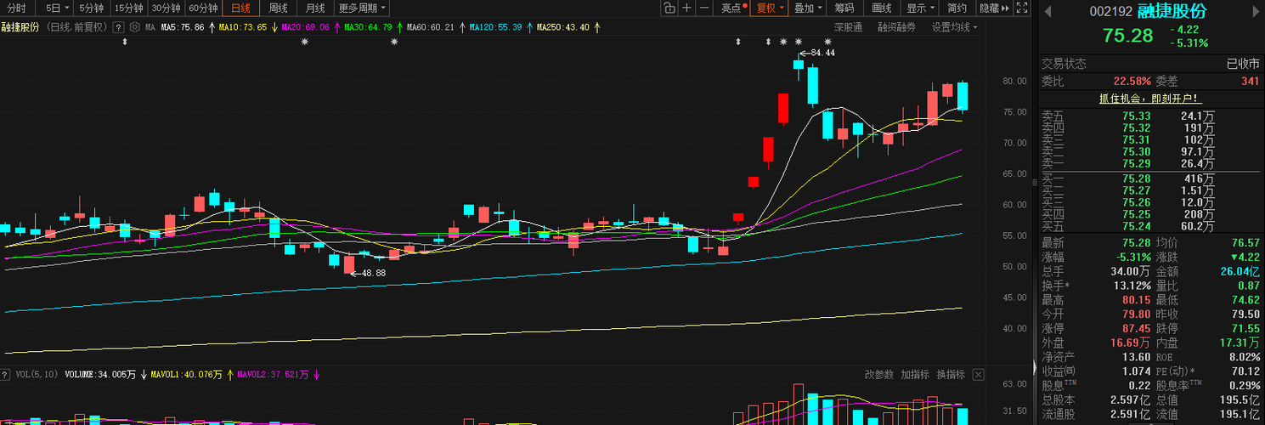Click 加指标 to add an indicator
This screenshot has width=1265, height=425.
tap(915, 374)
